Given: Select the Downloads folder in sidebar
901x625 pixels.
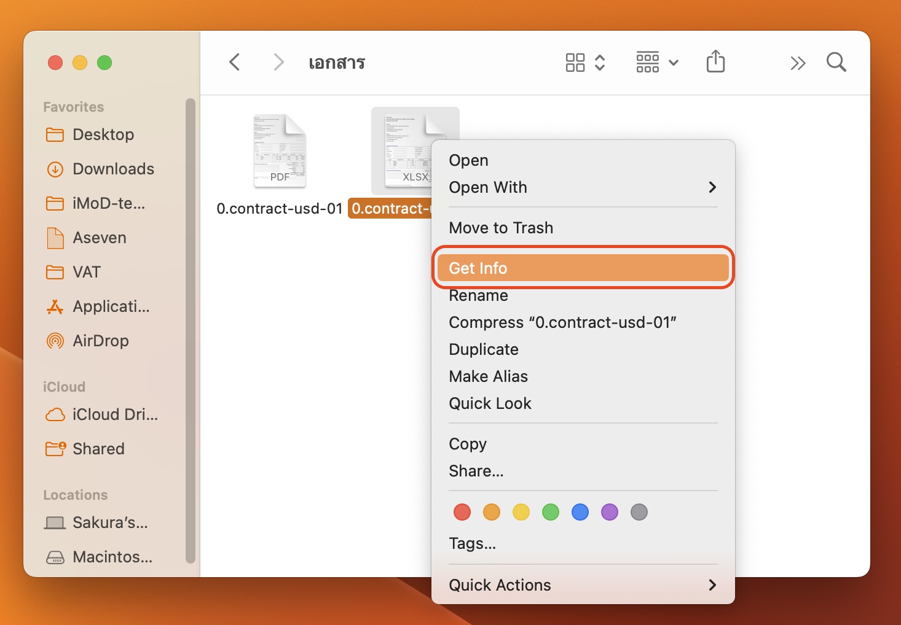Looking at the screenshot, I should click(113, 169).
